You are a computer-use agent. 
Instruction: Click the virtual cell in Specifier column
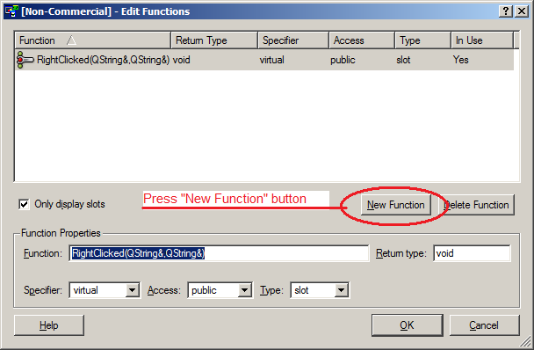pyautogui.click(x=271, y=60)
